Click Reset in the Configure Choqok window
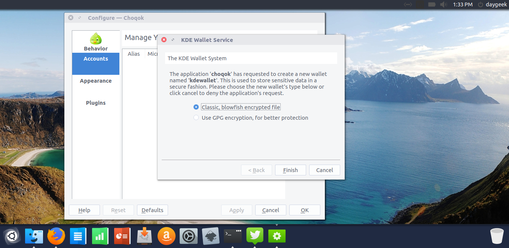Image resolution: width=509 pixels, height=248 pixels. tap(118, 210)
